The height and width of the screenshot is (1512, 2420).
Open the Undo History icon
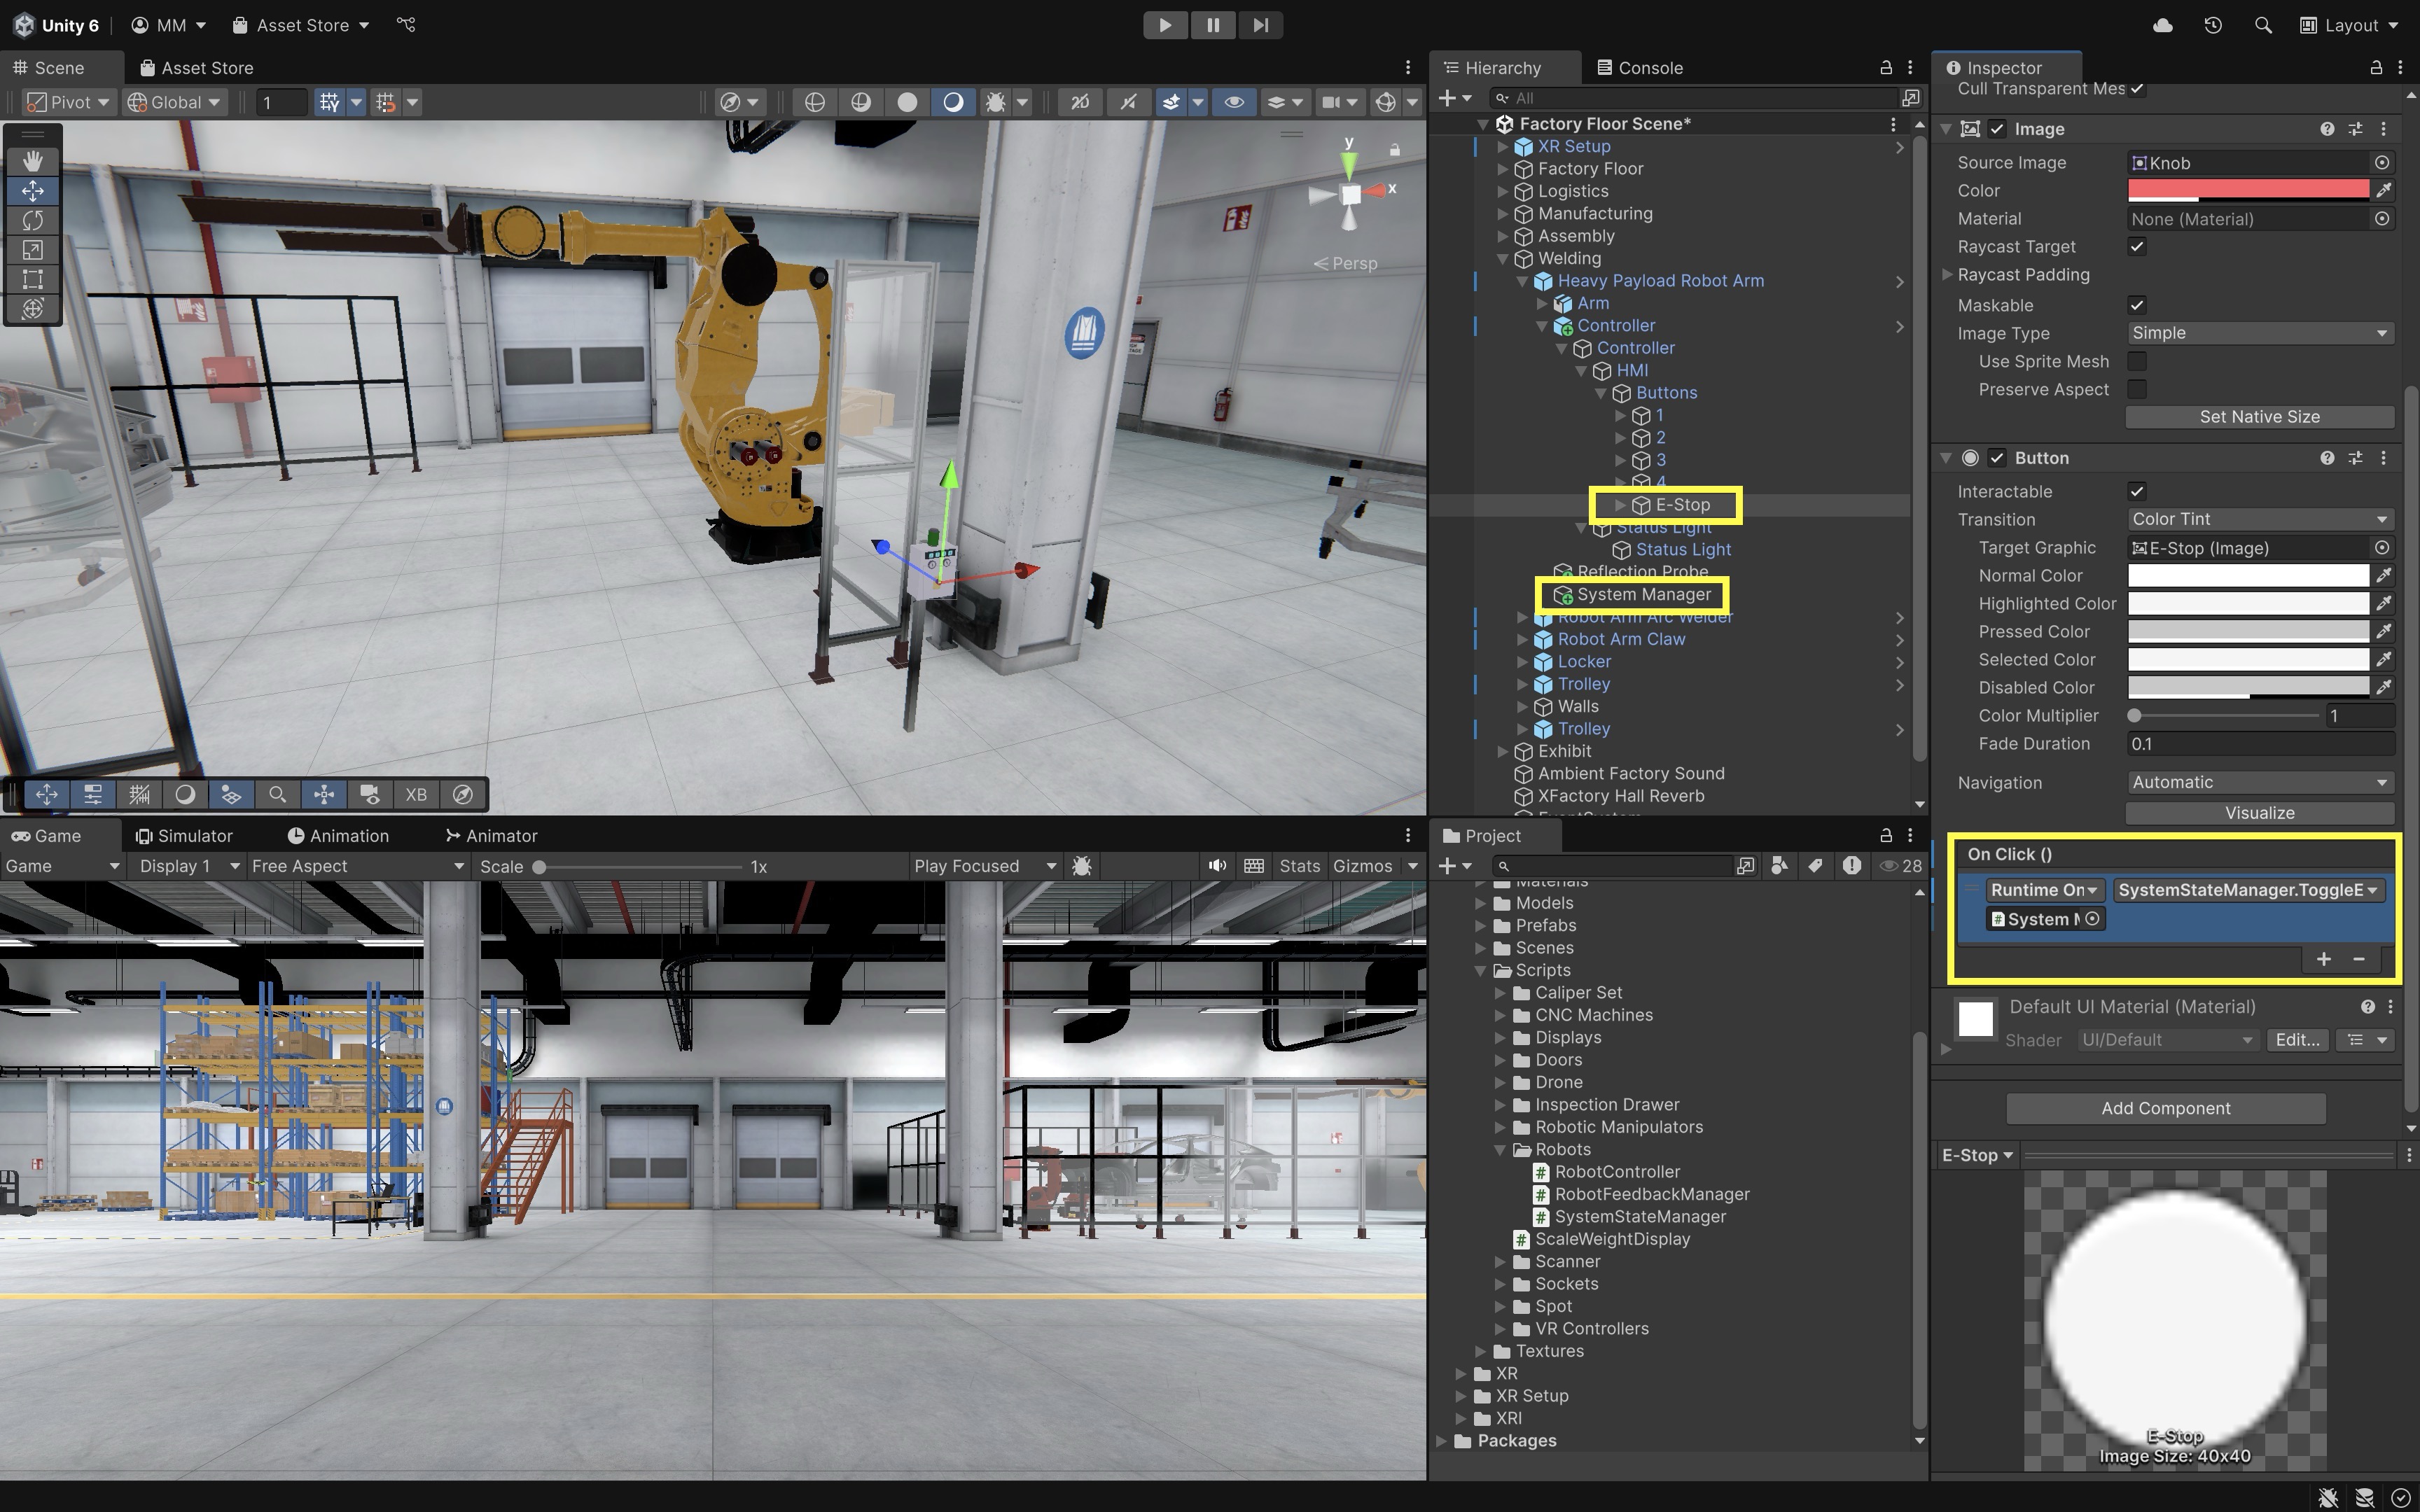pos(2212,25)
